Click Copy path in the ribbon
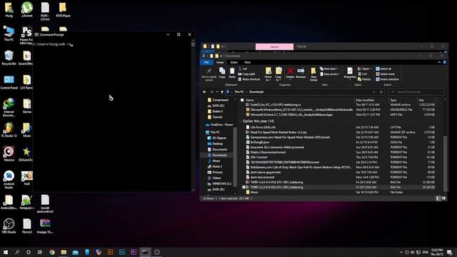457x257 pixels. [246, 74]
